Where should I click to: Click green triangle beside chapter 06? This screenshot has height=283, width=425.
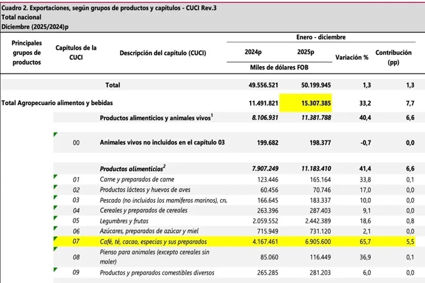pyautogui.click(x=55, y=228)
